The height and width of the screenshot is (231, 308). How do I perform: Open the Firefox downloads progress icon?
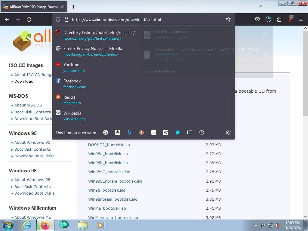click(x=268, y=19)
